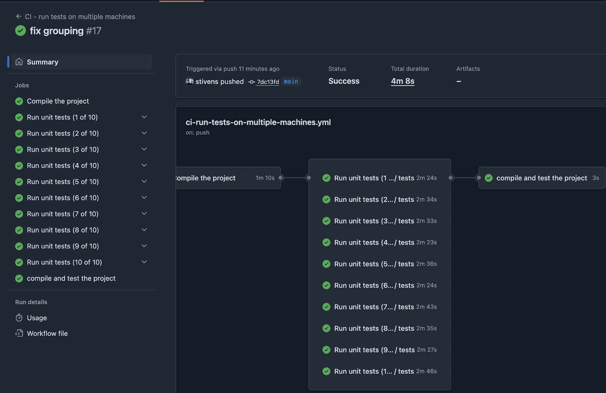Viewport: 606px width, 393px height.
Task: Click the green check on Run unit tests (5 of 10)
Action: (x=19, y=182)
